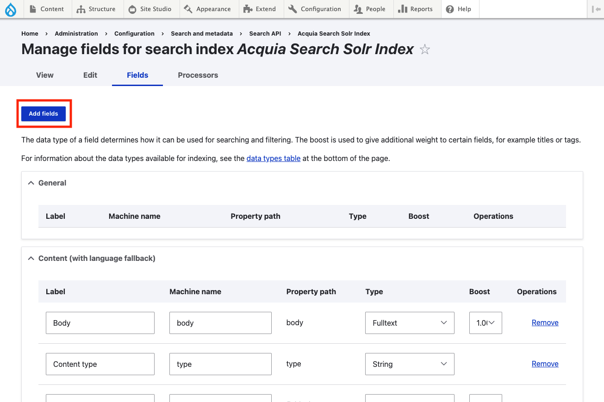604x402 pixels.
Task: Click the Content type label input
Action: coord(100,364)
